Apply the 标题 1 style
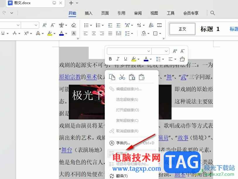Screen dimensions: 238x179 tap(210, 29)
